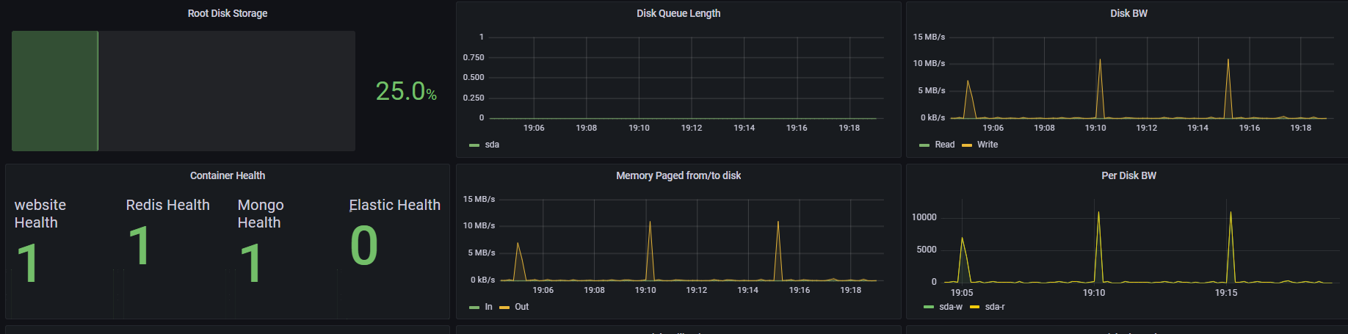Click the green Root Disk Storage gauge bar
The image size is (1348, 334).
(55, 91)
